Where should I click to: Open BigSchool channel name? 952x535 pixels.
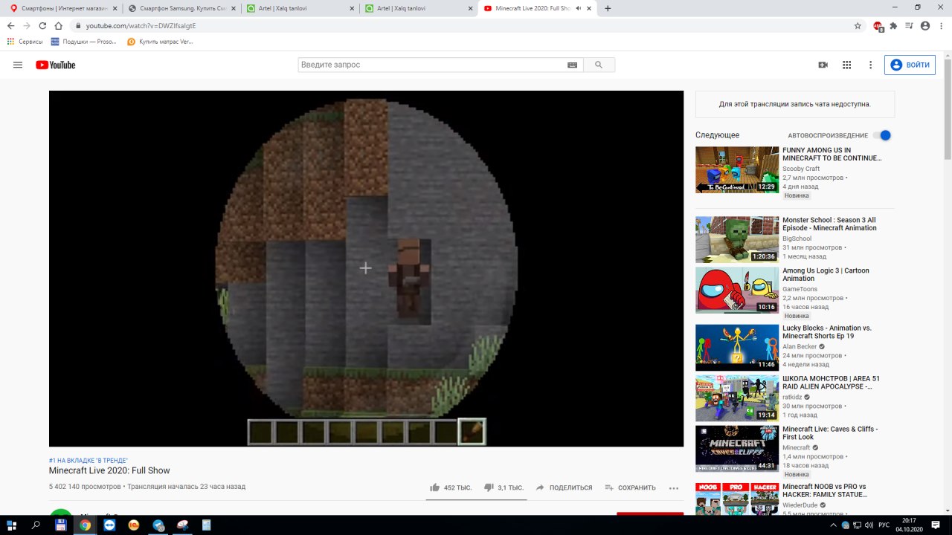(x=797, y=239)
